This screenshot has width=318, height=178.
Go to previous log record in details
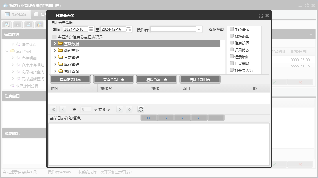click(166, 118)
